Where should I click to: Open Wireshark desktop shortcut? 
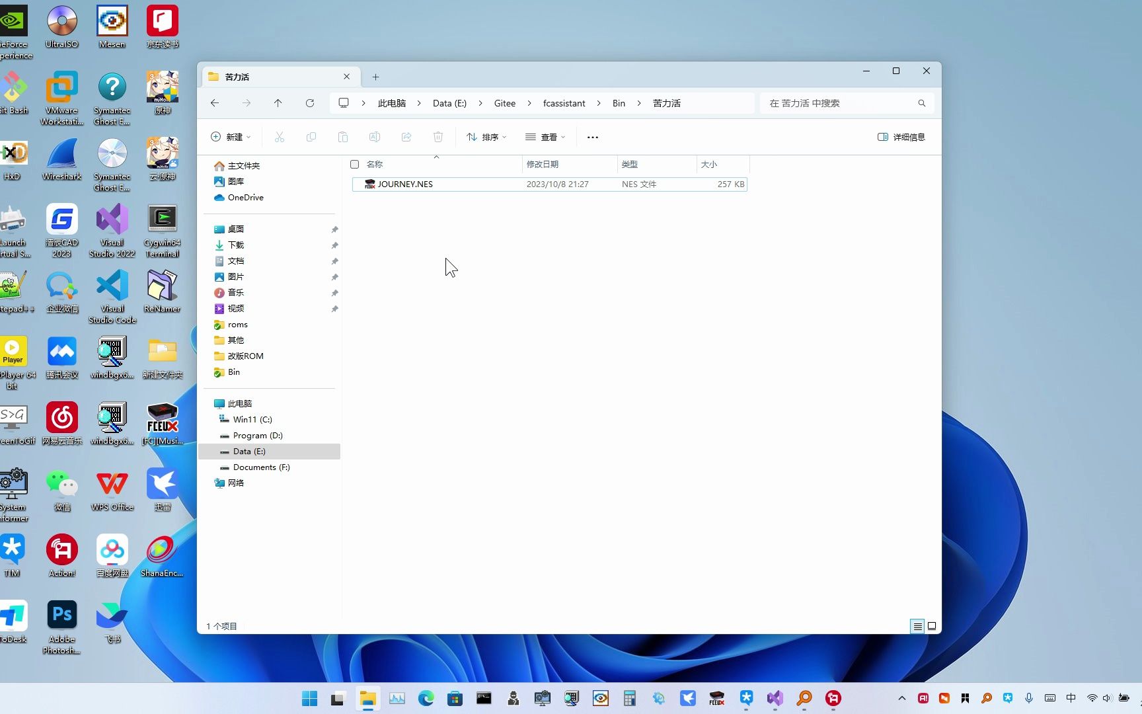click(62, 159)
